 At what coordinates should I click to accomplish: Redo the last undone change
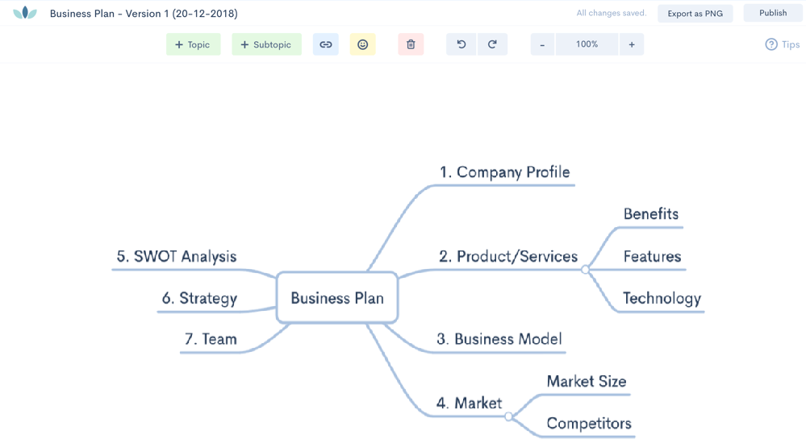click(x=492, y=45)
